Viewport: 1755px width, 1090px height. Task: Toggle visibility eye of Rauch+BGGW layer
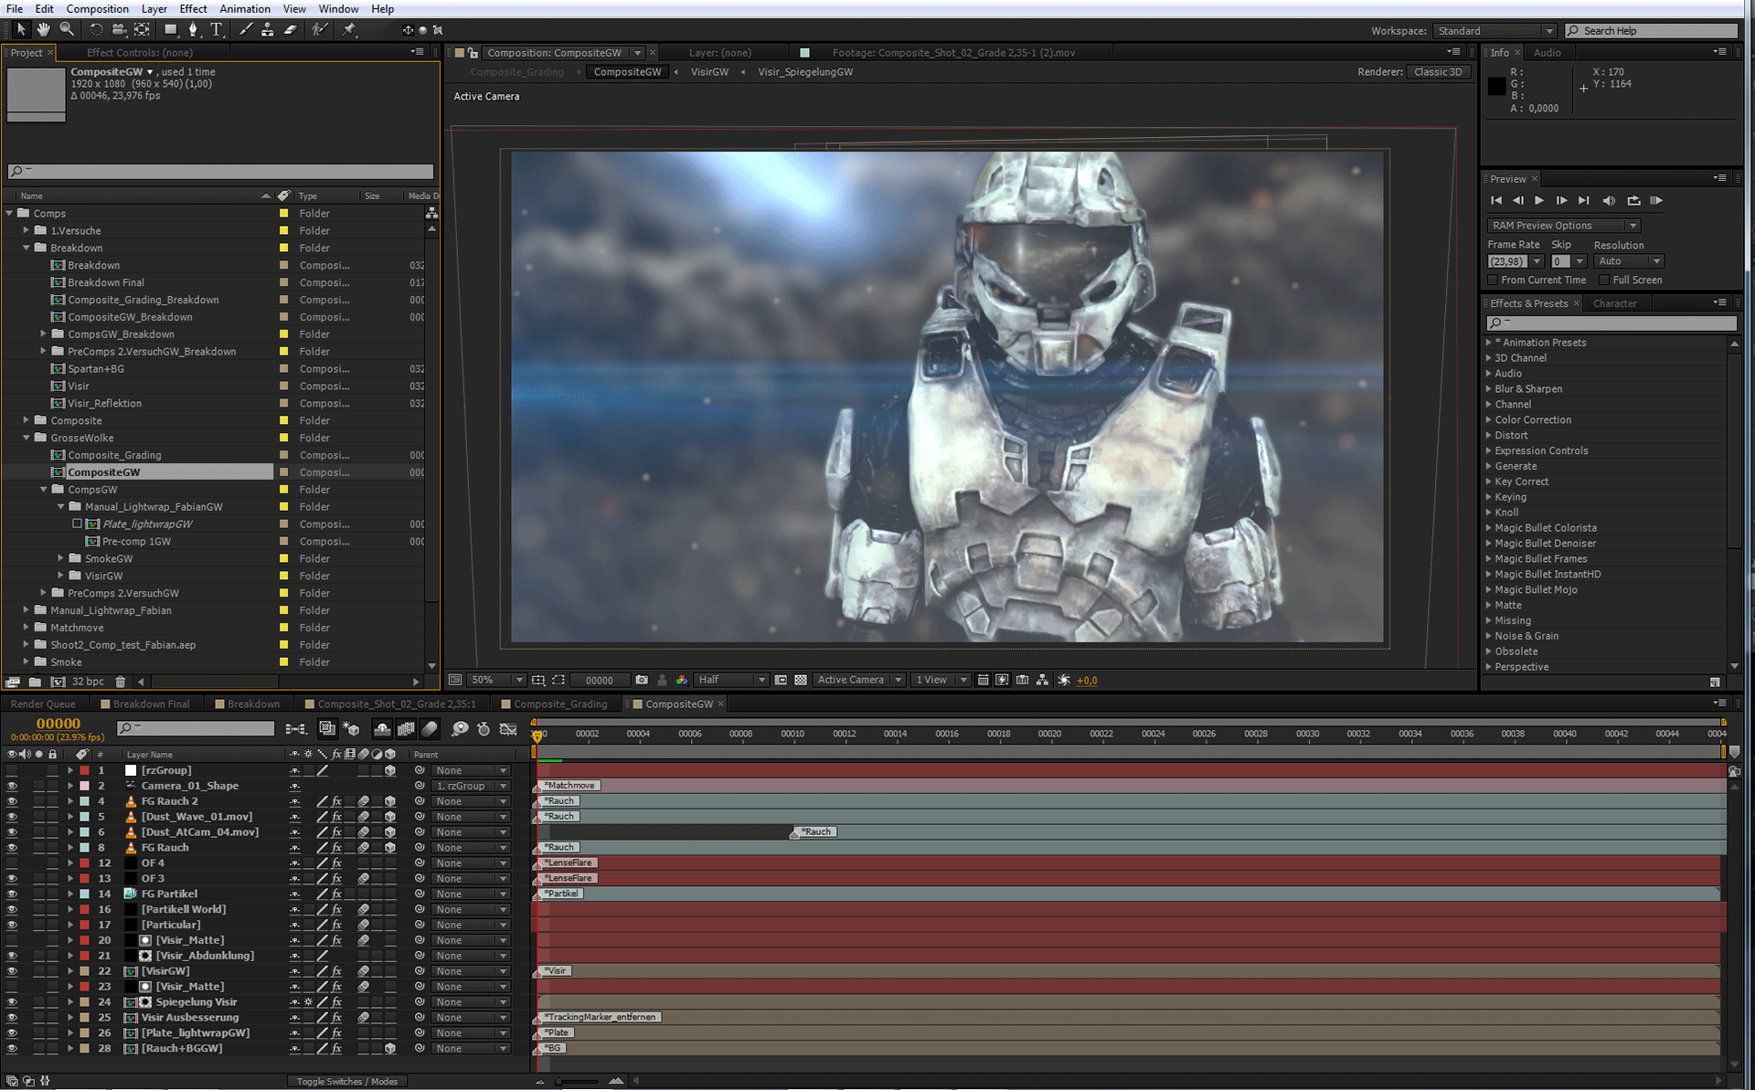click(x=12, y=1048)
